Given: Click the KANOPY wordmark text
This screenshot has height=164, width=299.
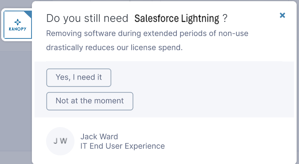Looking at the screenshot, I should click(x=17, y=29).
